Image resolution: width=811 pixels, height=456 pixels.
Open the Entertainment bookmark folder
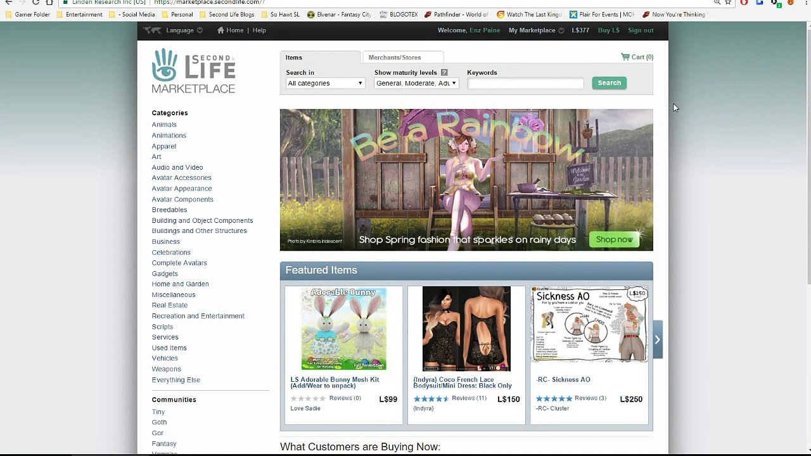[x=79, y=15]
